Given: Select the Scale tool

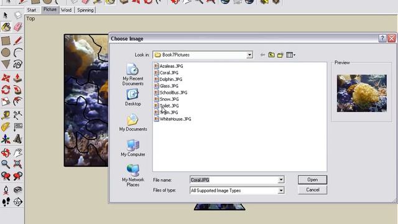Looking at the screenshot, I should [6, 101].
